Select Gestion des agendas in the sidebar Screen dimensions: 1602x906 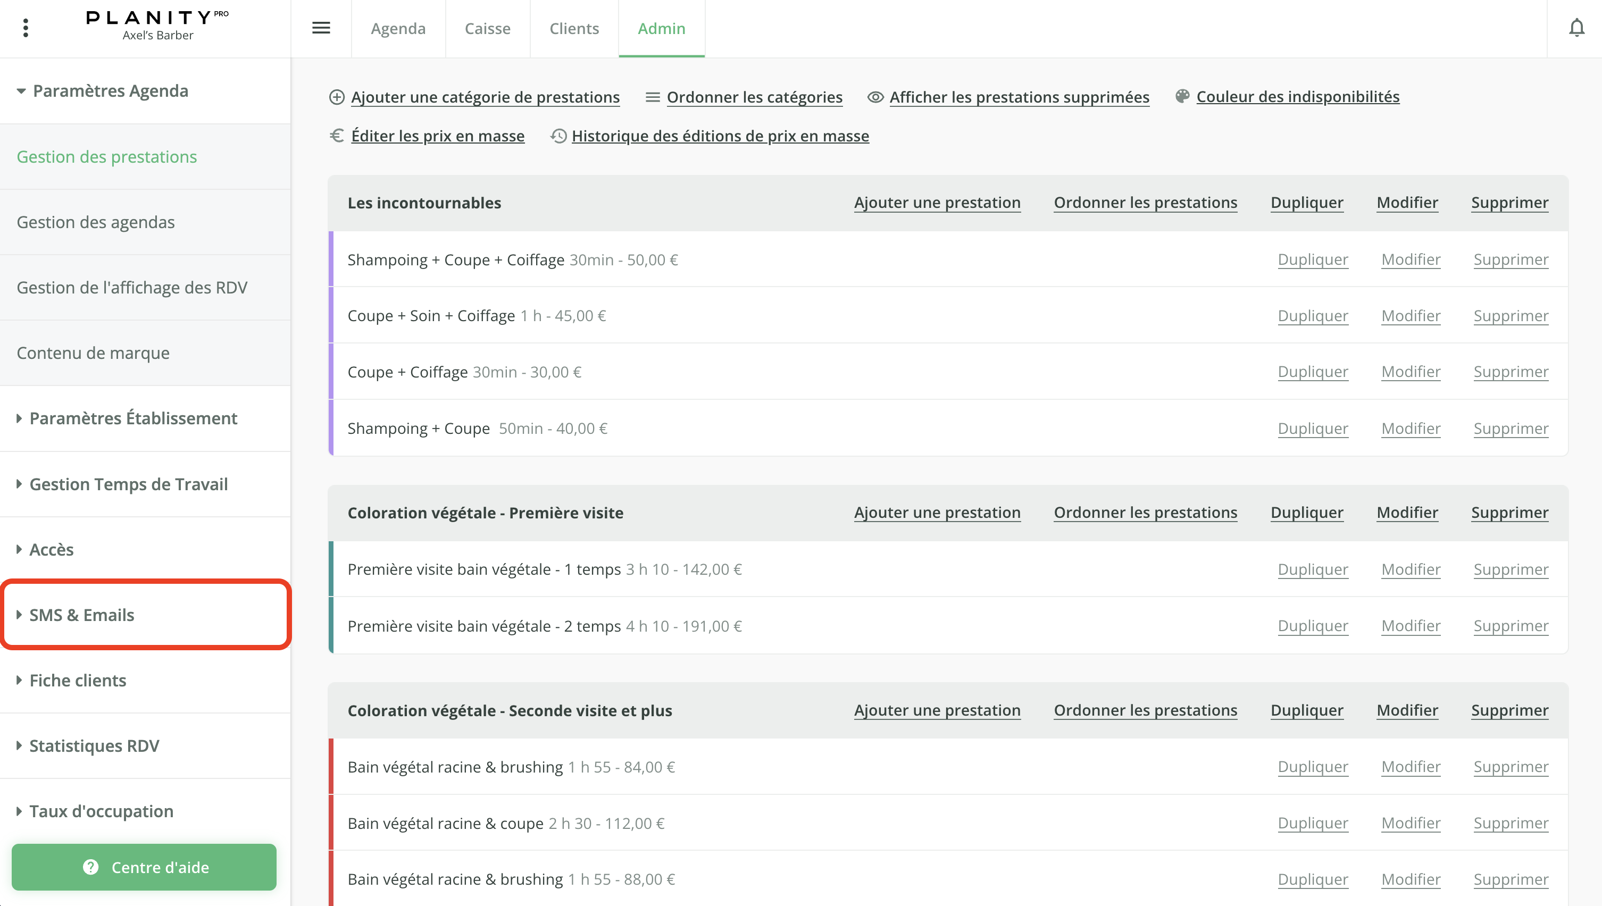click(x=95, y=222)
